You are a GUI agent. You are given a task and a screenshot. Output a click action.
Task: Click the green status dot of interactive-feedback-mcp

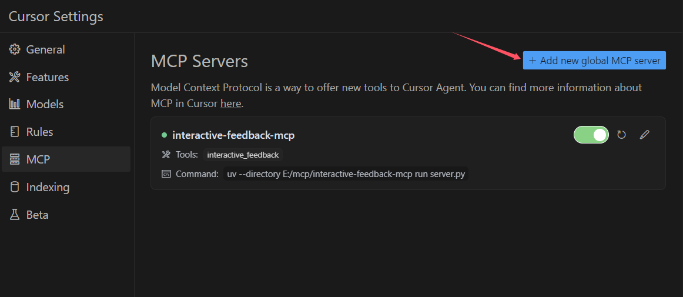pos(164,135)
